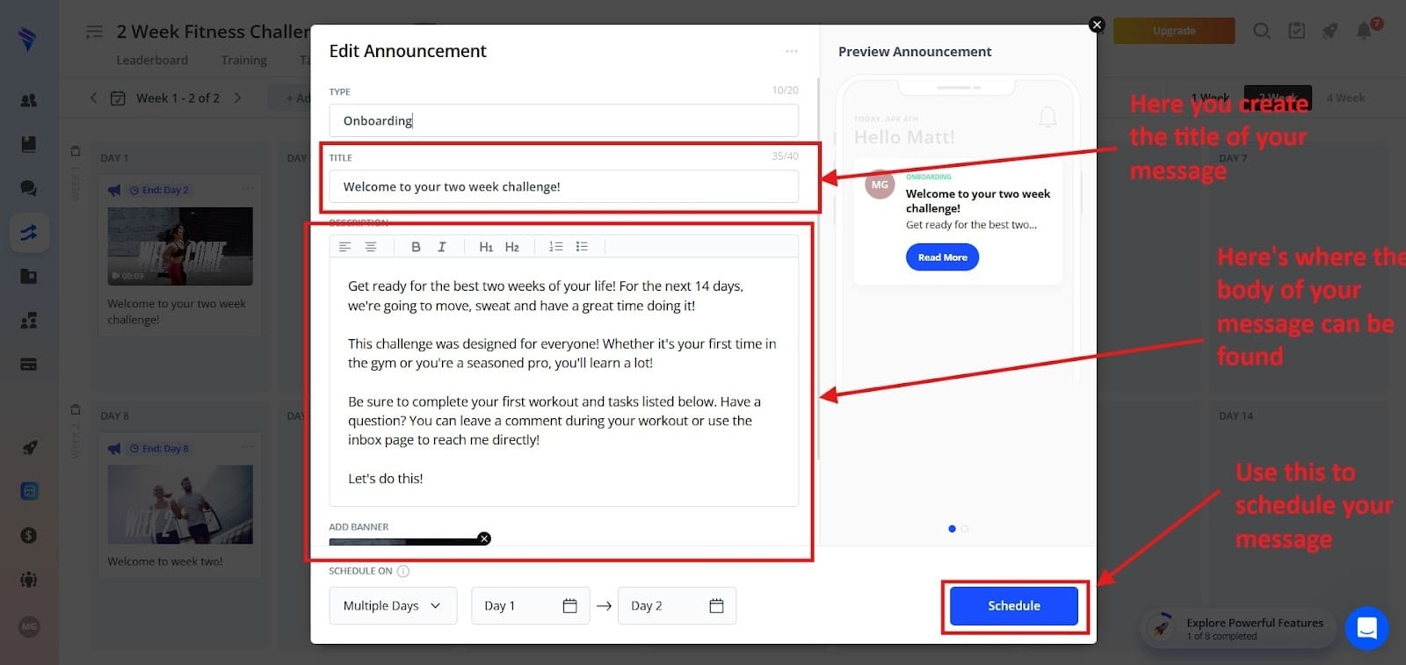Schedule the announcement
Screen dimensions: 1406x665
(1013, 606)
